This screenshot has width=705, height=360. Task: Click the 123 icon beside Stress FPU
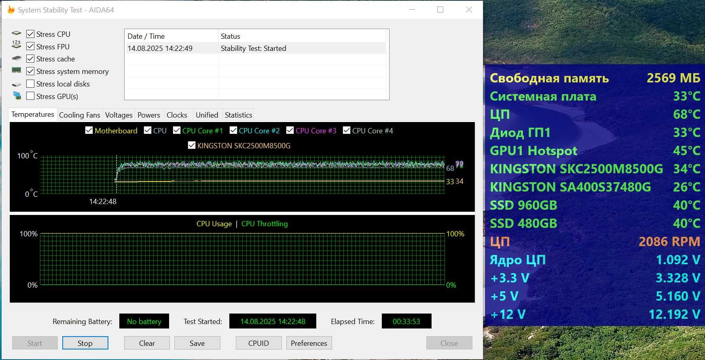[x=17, y=45]
